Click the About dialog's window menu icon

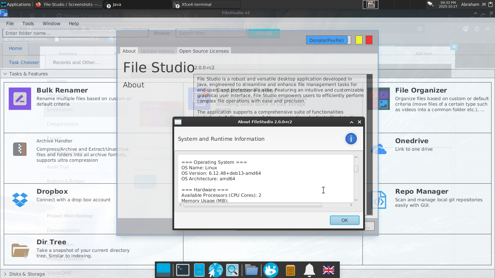tap(178, 122)
